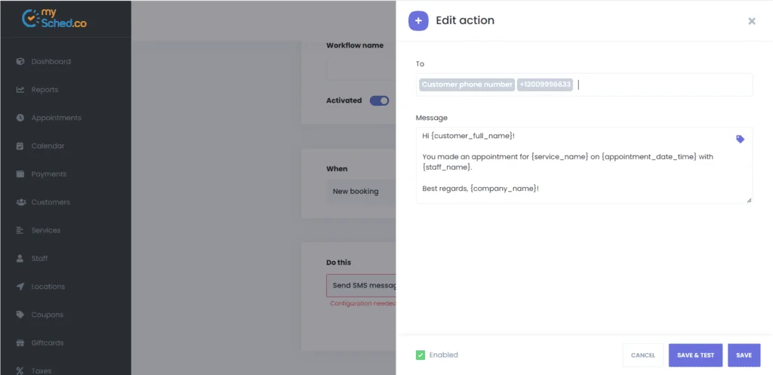The height and width of the screenshot is (375, 773).
Task: Open the Coupons menu entry
Action: point(48,315)
